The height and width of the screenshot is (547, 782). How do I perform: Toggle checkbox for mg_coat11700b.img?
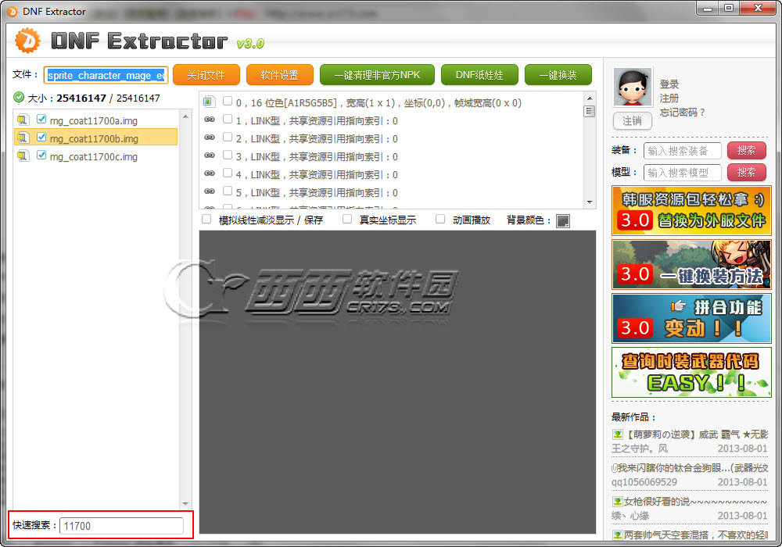(x=41, y=137)
